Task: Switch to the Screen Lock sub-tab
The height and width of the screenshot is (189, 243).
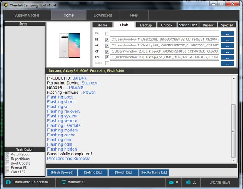Action: tap(188, 25)
